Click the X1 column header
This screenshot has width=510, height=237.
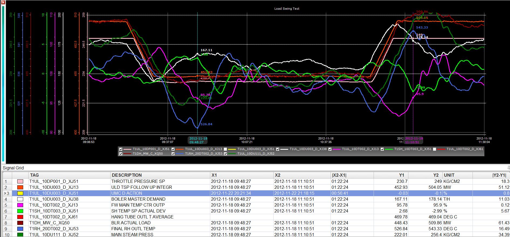coord(242,175)
